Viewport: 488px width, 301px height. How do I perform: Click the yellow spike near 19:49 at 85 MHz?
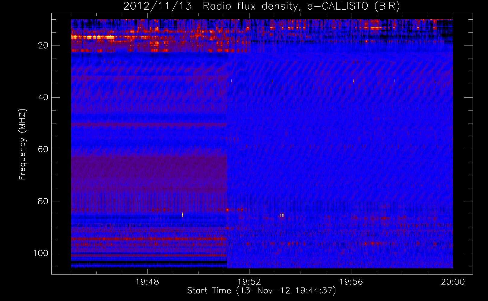[182, 215]
